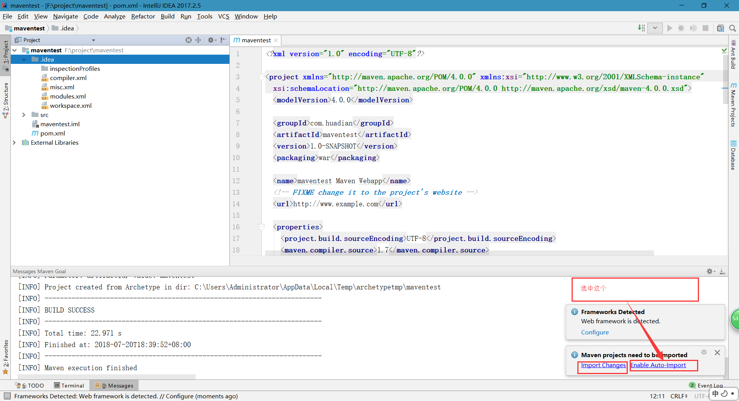Click the green inspection checkmark indicator

tap(724, 51)
